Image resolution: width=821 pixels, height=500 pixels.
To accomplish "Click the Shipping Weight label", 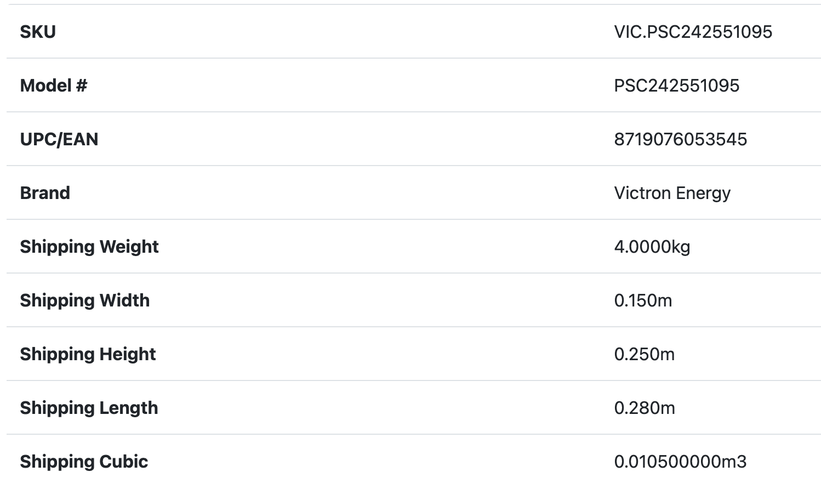I will pyautogui.click(x=89, y=247).
